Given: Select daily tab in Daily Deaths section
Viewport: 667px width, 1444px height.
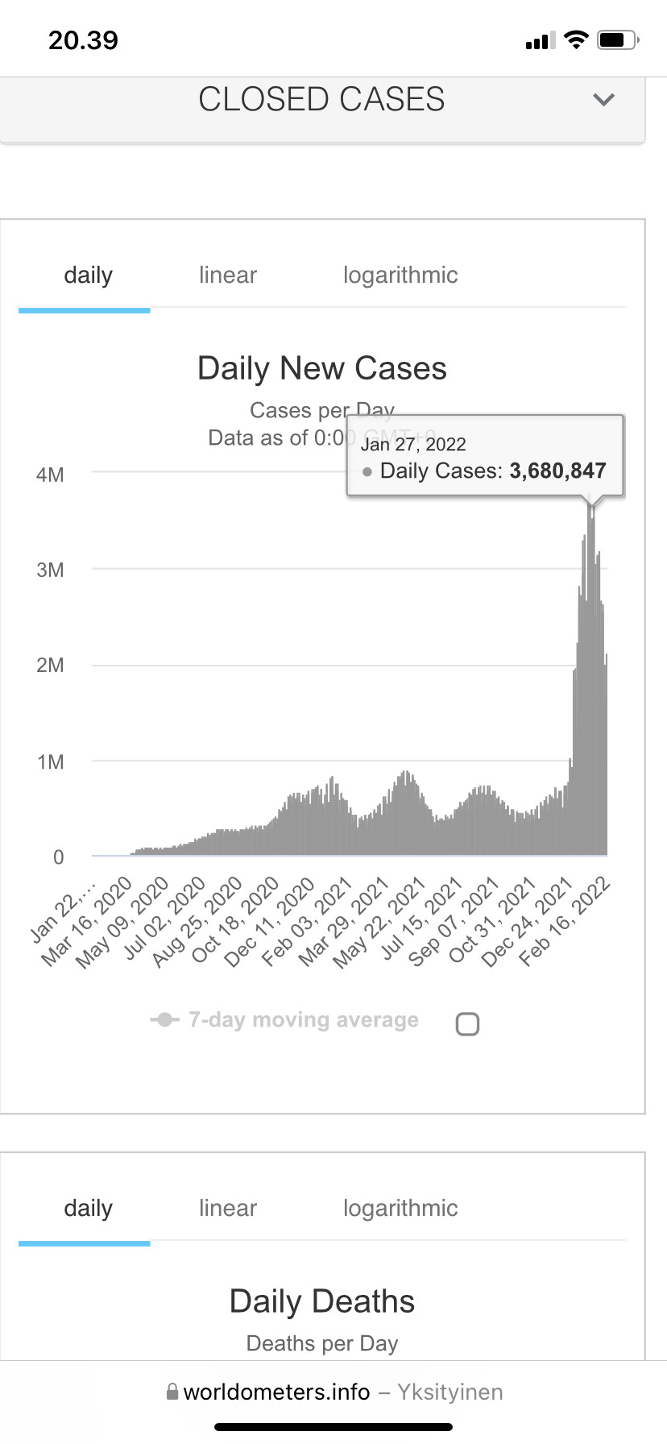Looking at the screenshot, I should point(88,1209).
